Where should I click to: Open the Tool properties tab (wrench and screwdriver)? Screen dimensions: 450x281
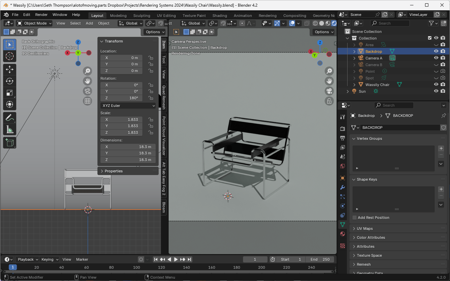tap(343, 117)
